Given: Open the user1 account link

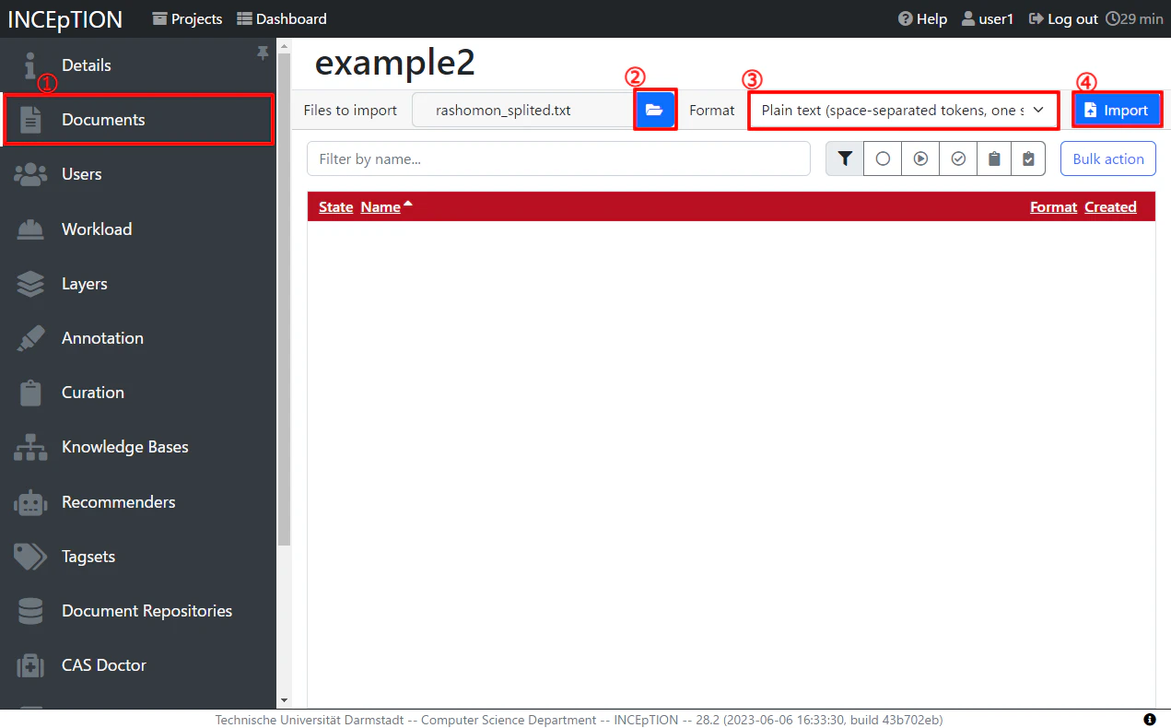Looking at the screenshot, I should (987, 18).
